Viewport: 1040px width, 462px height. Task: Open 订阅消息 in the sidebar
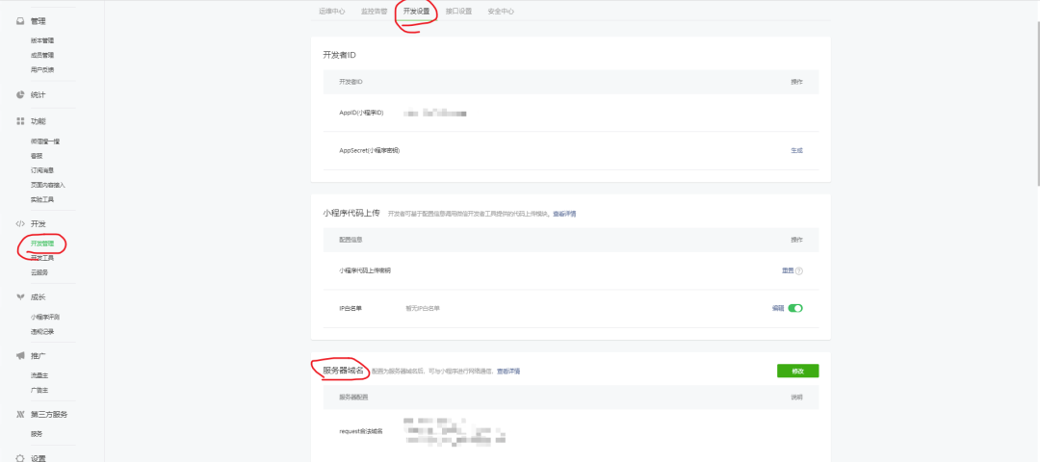click(x=42, y=170)
